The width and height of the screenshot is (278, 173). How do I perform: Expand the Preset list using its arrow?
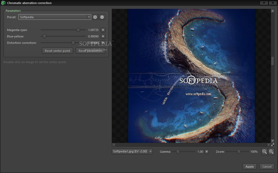click(89, 17)
